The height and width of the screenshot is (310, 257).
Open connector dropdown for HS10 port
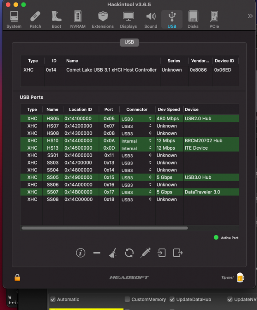[137, 141]
